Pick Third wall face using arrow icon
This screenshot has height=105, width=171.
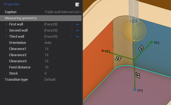pyautogui.click(x=77, y=37)
